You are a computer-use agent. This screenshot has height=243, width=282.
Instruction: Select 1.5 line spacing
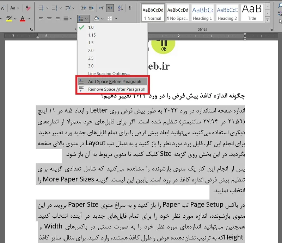point(112,43)
